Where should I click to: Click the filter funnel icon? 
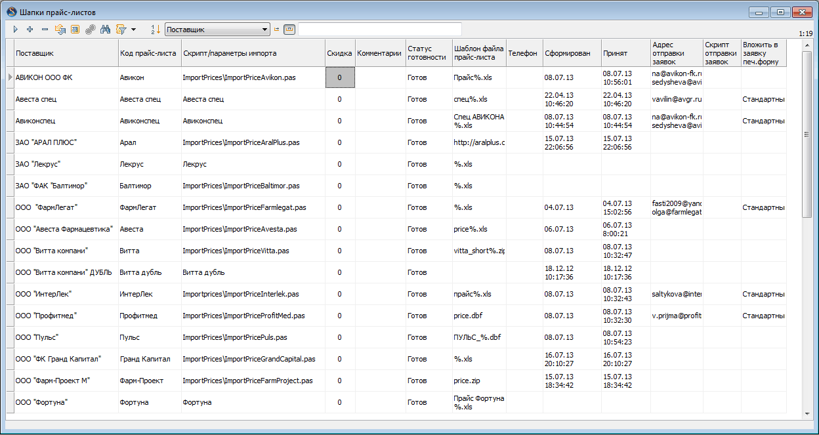tap(121, 30)
